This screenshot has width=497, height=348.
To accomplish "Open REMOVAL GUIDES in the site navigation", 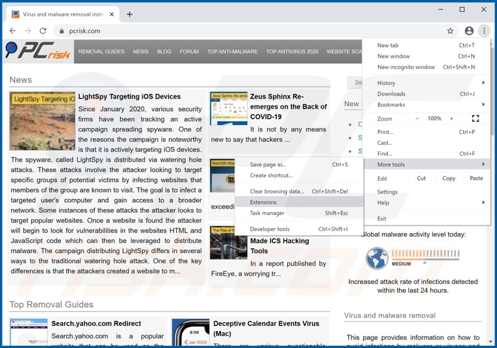I will [101, 52].
